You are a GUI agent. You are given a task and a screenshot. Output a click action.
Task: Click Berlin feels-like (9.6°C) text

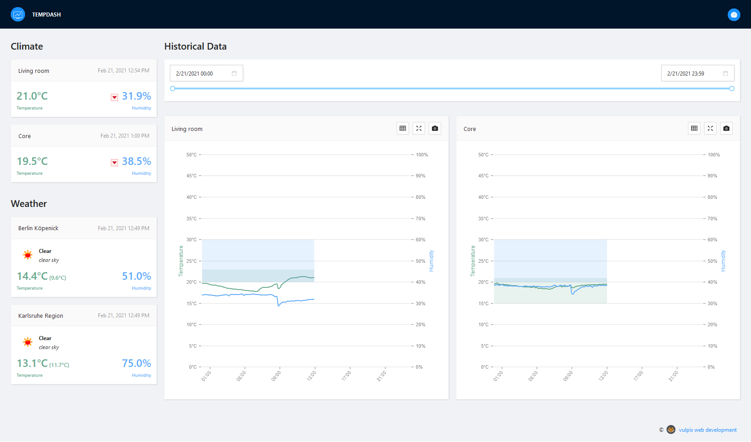click(x=58, y=278)
